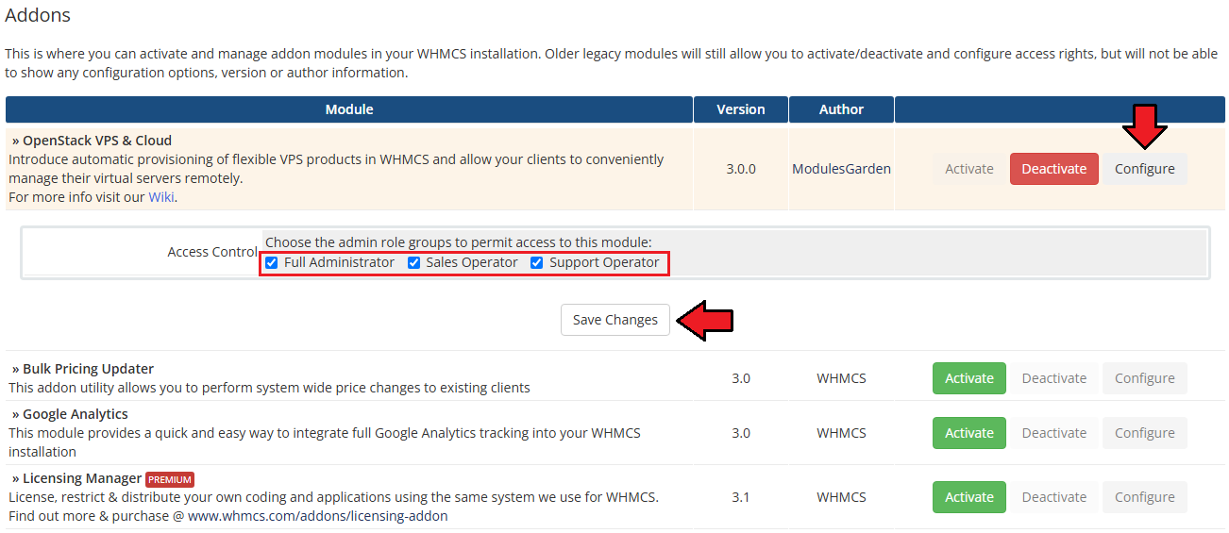Toggle the Sales Operator checkbox
1229x533 pixels.
[x=413, y=263]
